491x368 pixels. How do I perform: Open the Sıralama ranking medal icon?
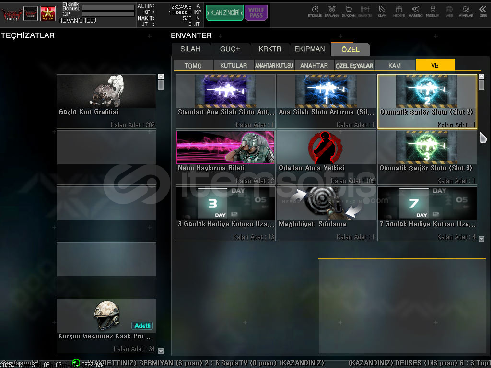point(332,11)
